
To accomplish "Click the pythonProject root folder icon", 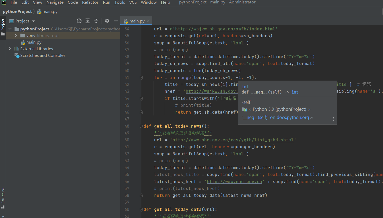I will [17, 29].
